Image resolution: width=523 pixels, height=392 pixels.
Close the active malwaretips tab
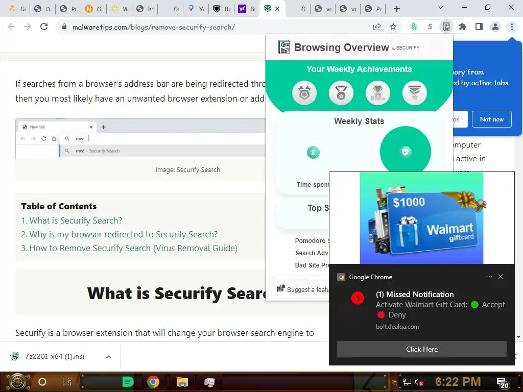tap(277, 9)
